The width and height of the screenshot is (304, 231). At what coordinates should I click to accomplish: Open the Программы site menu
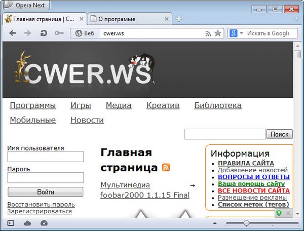coord(32,105)
